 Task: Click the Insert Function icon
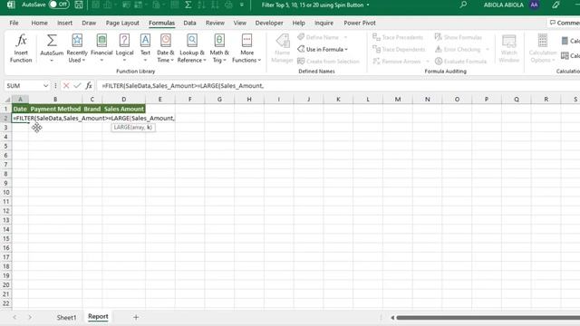[21, 48]
